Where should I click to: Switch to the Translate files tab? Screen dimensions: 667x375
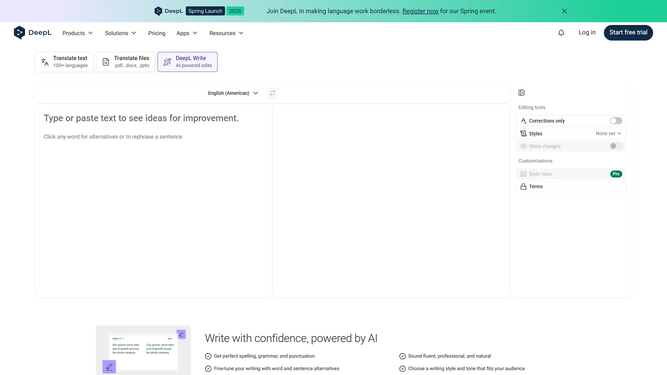click(125, 62)
